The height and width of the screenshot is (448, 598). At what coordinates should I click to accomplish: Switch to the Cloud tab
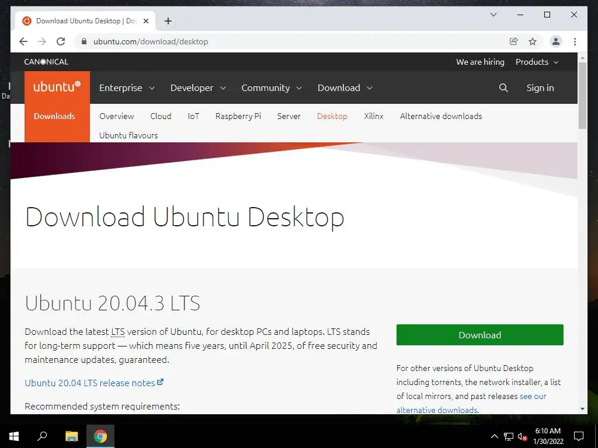click(161, 116)
